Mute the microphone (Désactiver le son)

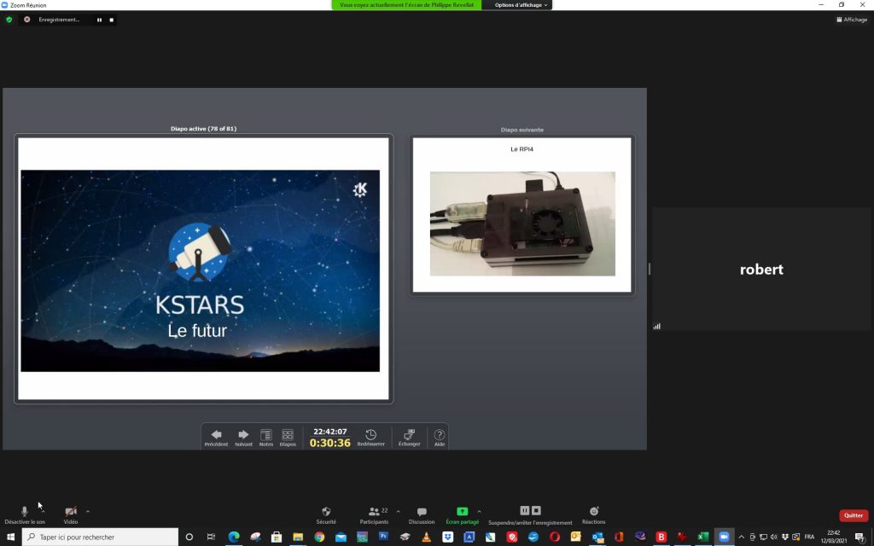(25, 514)
